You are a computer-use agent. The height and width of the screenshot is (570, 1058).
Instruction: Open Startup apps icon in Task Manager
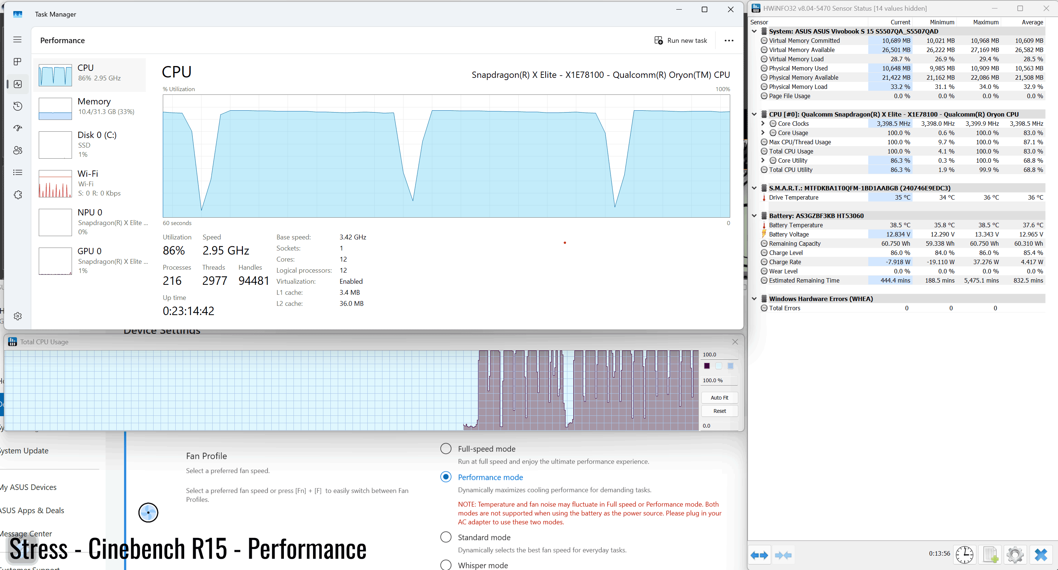(x=18, y=128)
